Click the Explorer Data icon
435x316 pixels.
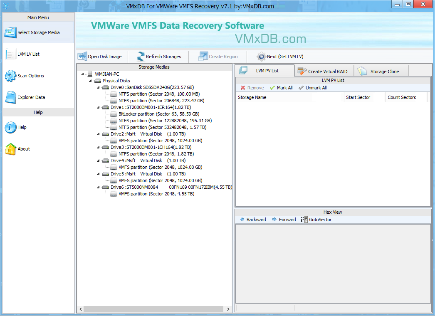pos(10,97)
